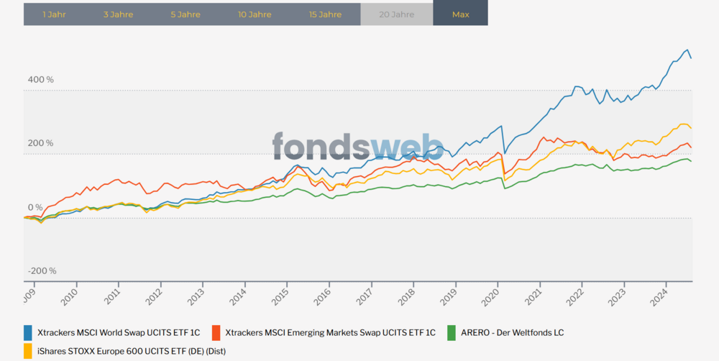Select the Max time range tab

pyautogui.click(x=460, y=14)
